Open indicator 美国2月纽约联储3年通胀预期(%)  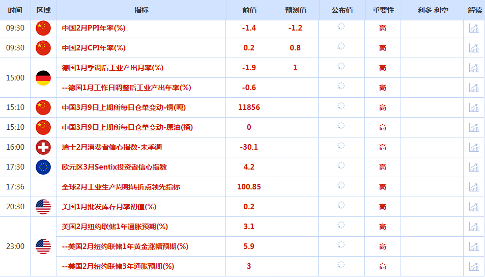(x=118, y=266)
